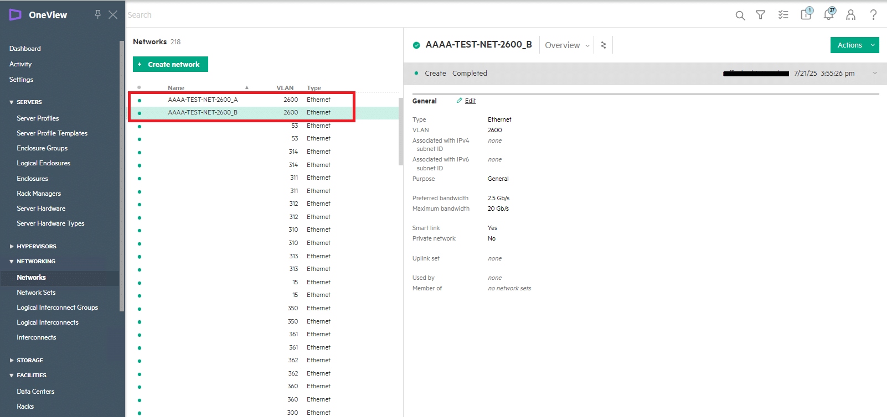Image resolution: width=887 pixels, height=417 pixels.
Task: Open Settings in the sidebar
Action: click(21, 80)
